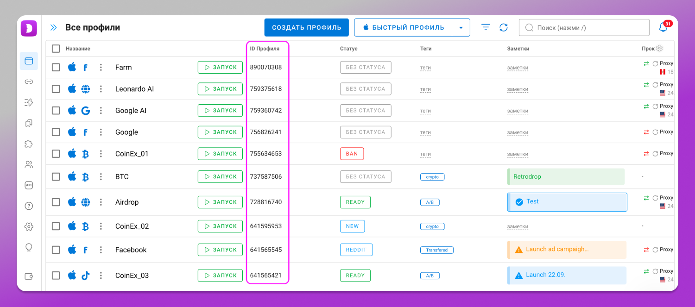
Task: Open the three-dot menu for Leonardo AI
Action: pyautogui.click(x=101, y=89)
